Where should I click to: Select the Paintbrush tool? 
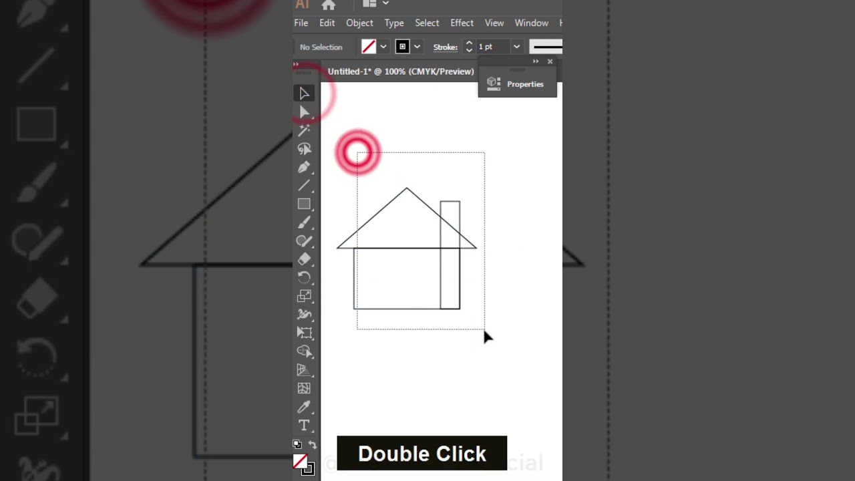[x=304, y=222]
